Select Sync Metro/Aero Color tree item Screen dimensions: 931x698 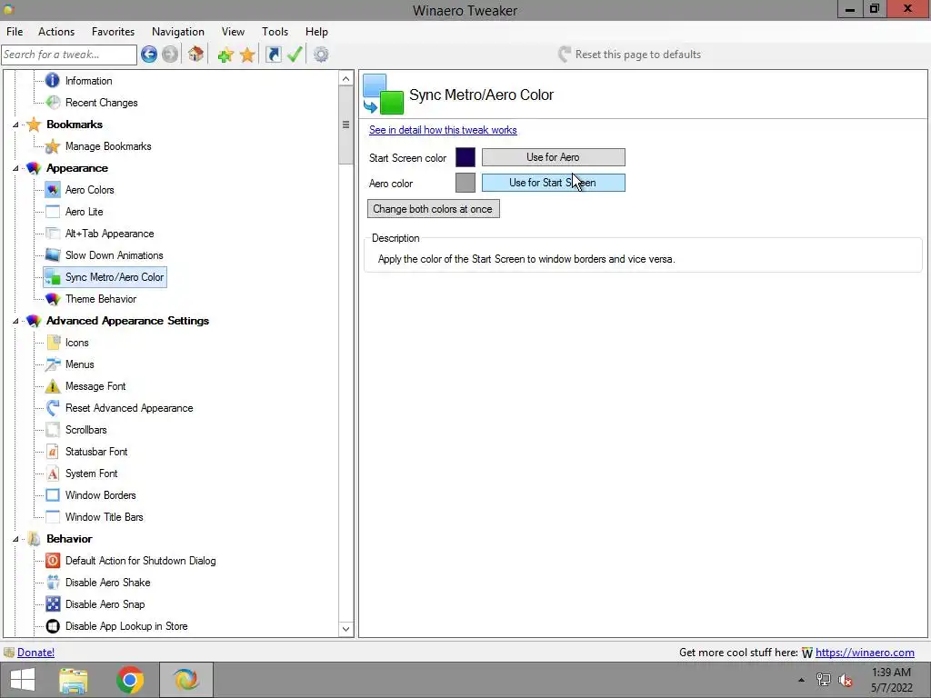point(105,277)
